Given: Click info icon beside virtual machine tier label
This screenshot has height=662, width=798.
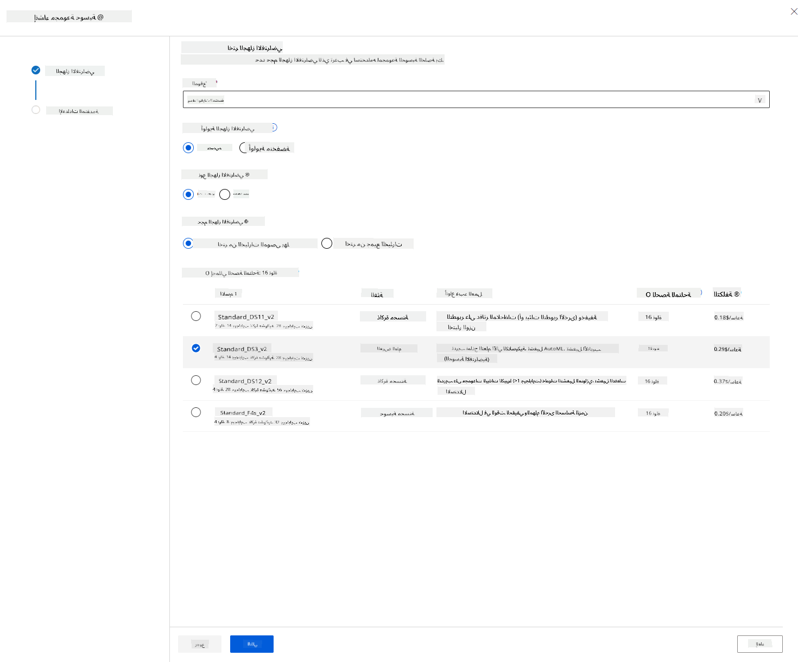Looking at the screenshot, I should click(x=274, y=127).
